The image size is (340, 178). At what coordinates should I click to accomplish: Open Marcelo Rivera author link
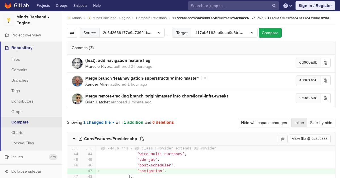pos(99,67)
